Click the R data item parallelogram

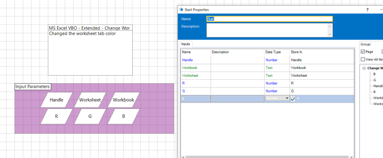coord(56,116)
